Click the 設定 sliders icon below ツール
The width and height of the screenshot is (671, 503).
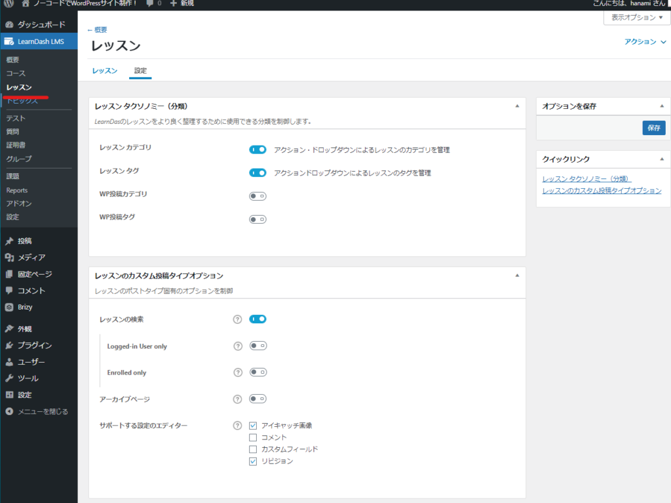[9, 395]
